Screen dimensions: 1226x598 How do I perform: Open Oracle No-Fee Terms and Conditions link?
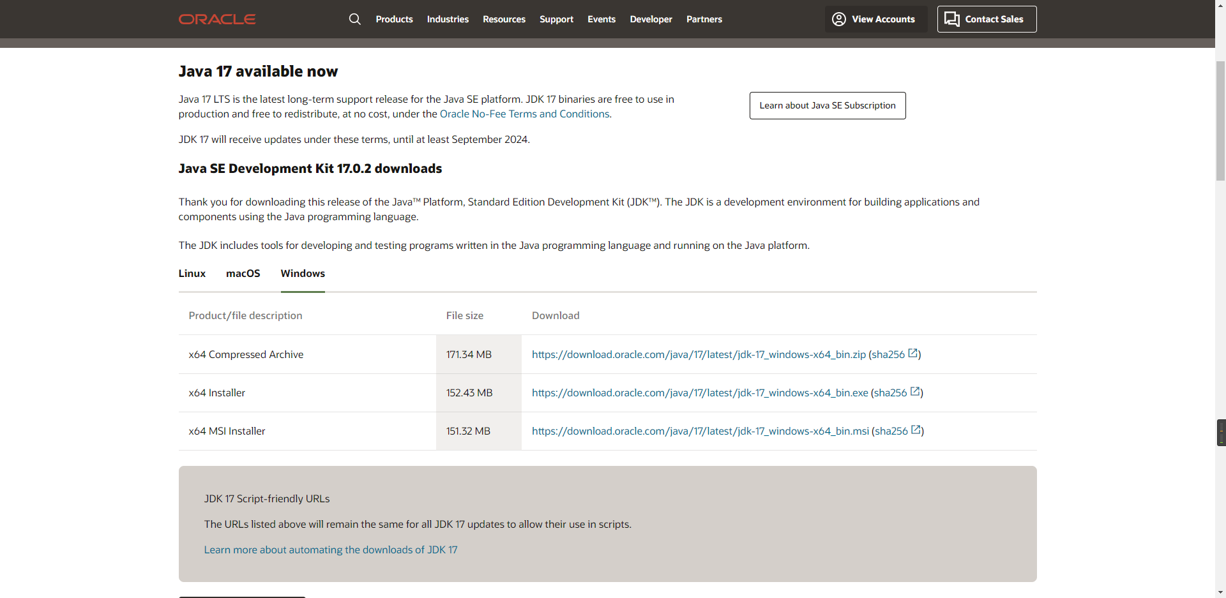coord(524,114)
